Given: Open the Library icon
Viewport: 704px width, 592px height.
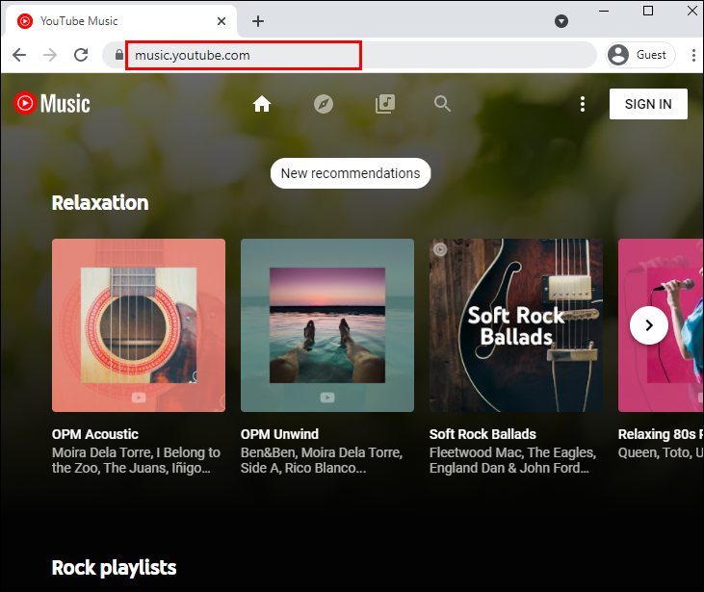Looking at the screenshot, I should click(385, 104).
